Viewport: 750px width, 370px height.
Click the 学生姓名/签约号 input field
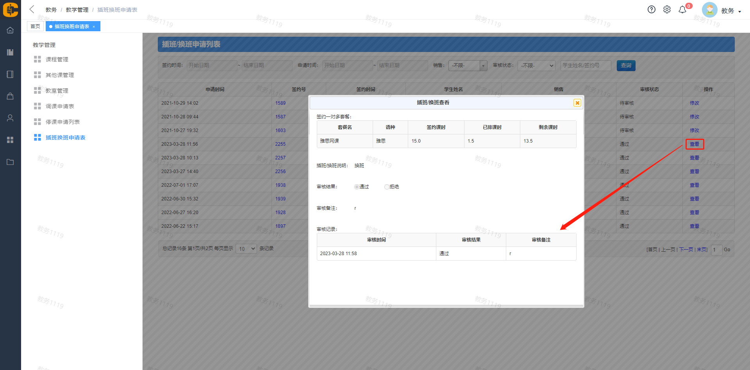(586, 66)
